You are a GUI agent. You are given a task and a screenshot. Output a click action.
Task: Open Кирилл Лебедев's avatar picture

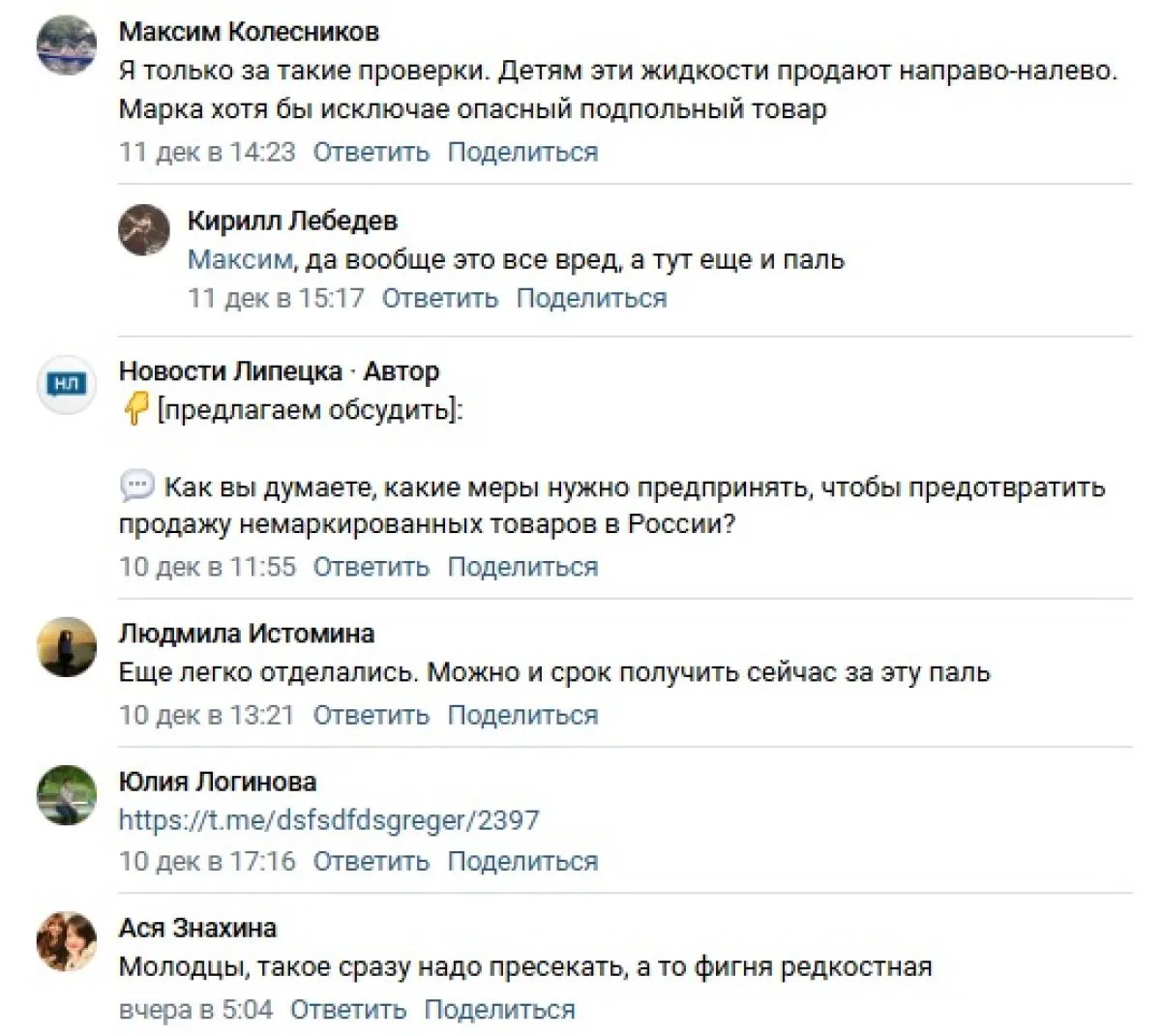tap(144, 230)
